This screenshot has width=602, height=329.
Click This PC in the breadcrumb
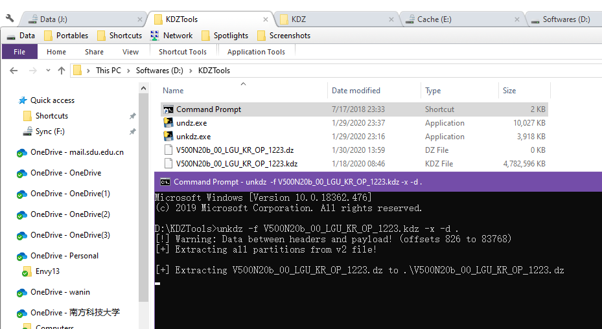click(x=108, y=71)
